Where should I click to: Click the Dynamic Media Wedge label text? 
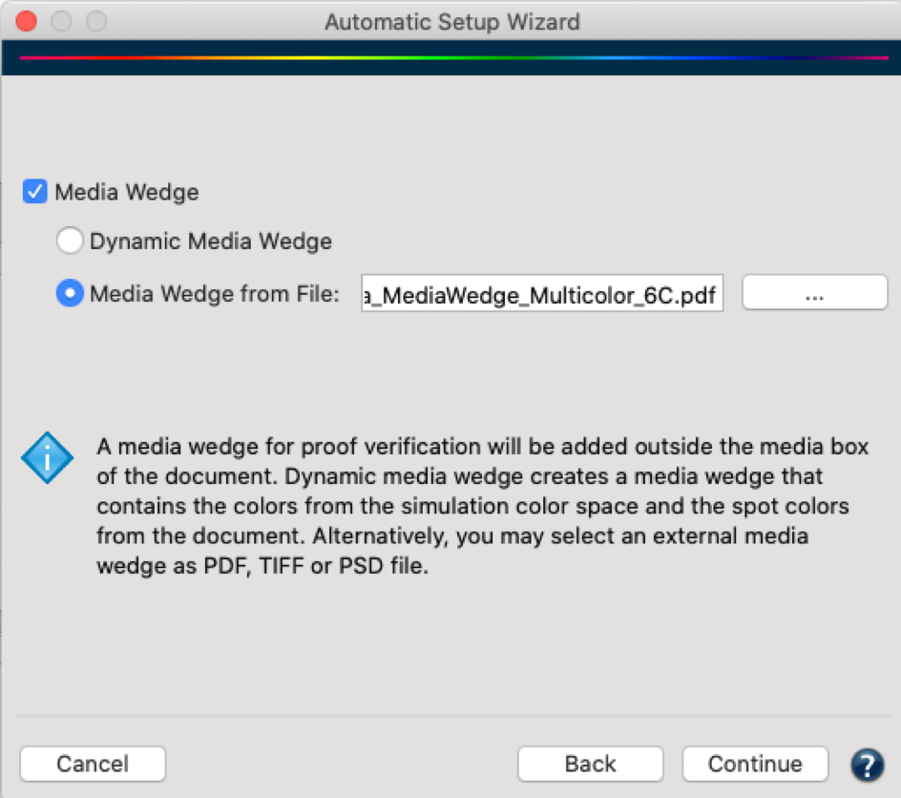pyautogui.click(x=211, y=241)
